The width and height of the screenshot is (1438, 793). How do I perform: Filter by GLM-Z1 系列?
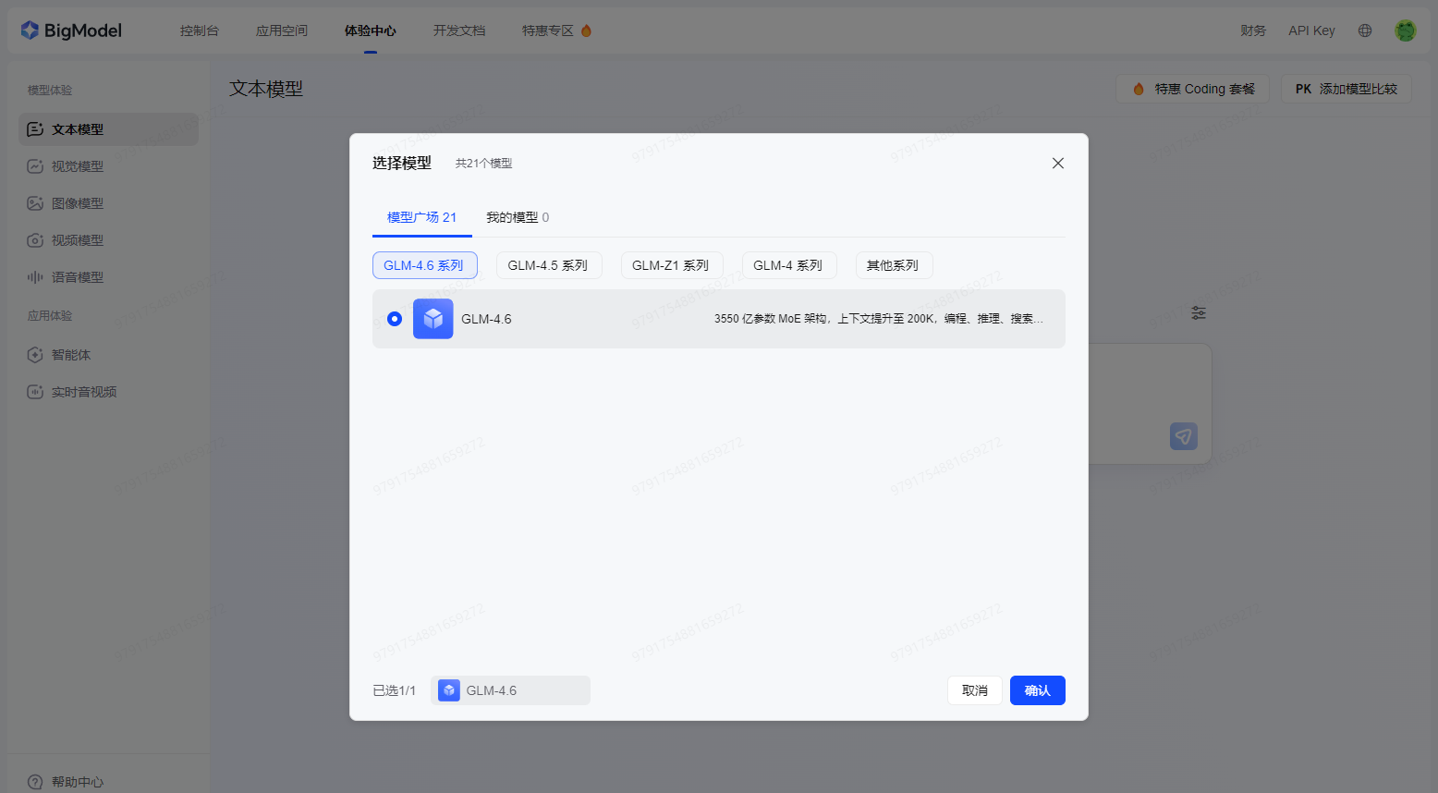(x=672, y=265)
